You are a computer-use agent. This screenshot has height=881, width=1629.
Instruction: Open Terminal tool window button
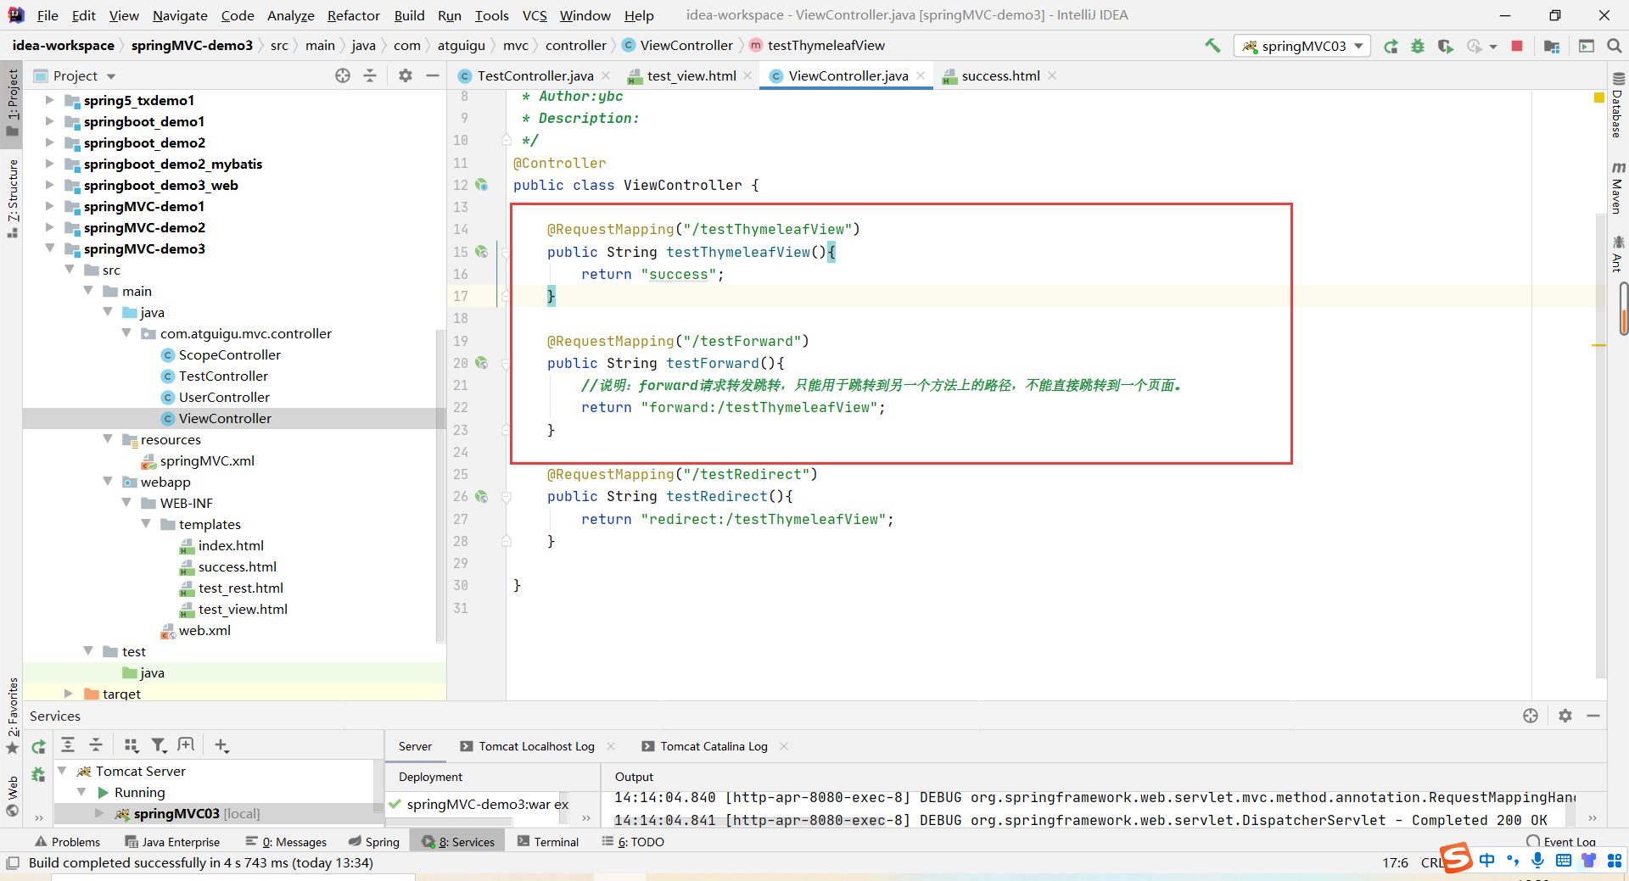point(548,841)
